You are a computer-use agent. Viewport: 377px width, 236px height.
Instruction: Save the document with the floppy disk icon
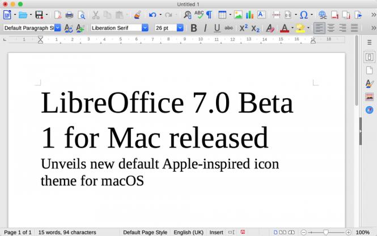(x=39, y=15)
